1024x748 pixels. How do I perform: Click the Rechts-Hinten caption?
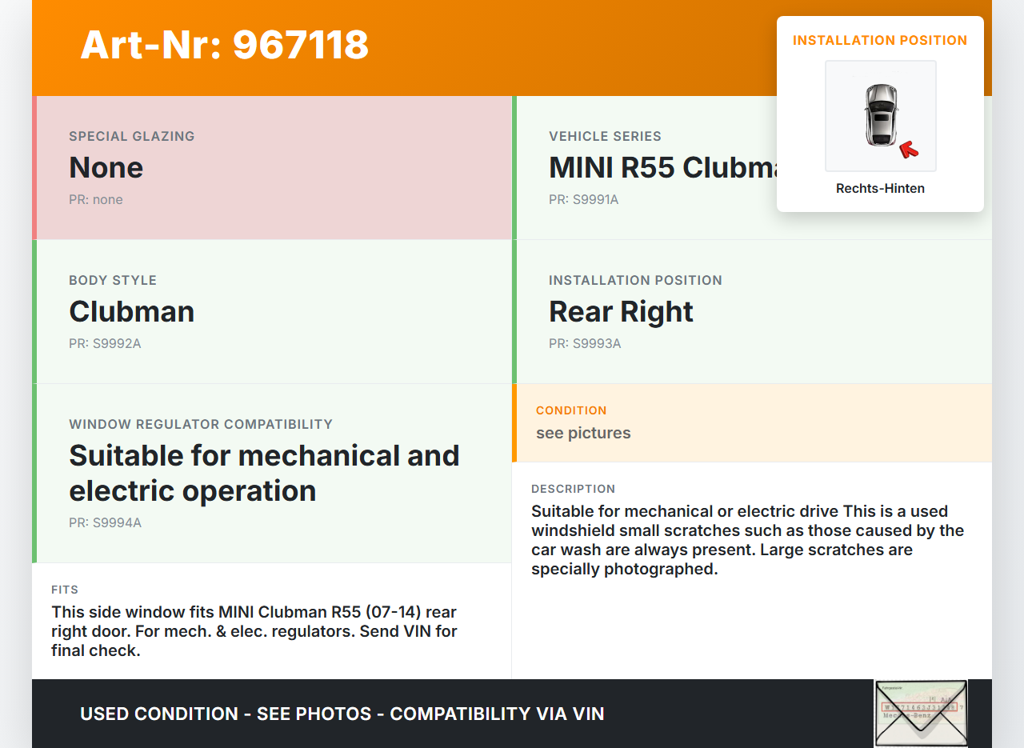click(880, 189)
